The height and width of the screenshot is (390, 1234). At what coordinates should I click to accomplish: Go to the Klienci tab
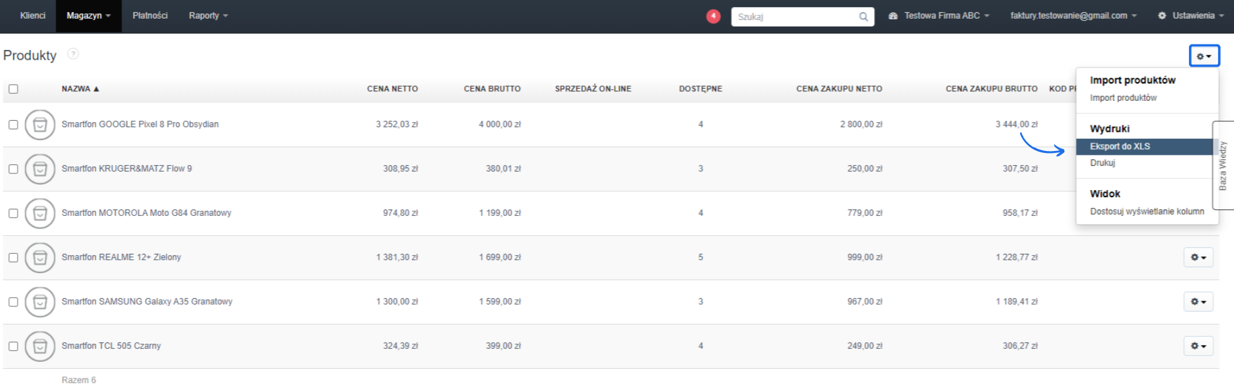tap(33, 15)
